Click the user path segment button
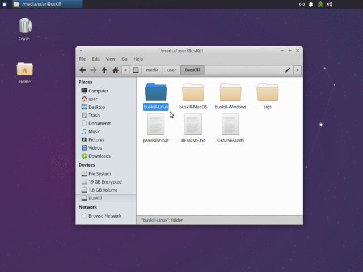This screenshot has height=272, width=363. click(171, 70)
